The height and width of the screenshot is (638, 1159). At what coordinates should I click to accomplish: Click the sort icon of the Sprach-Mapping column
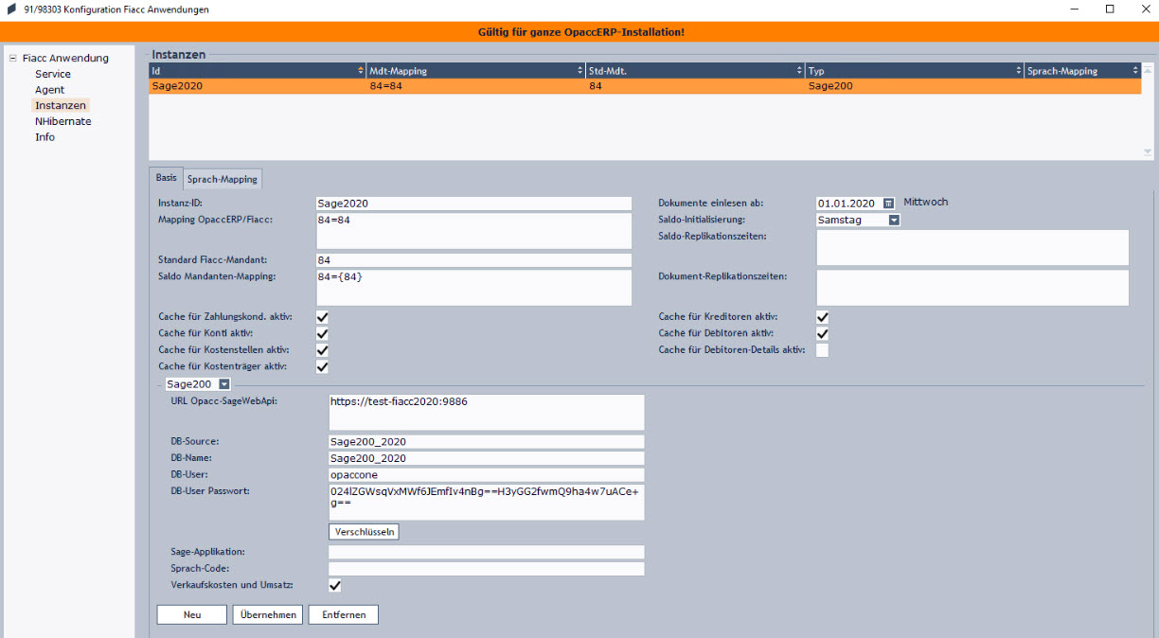[1135, 71]
